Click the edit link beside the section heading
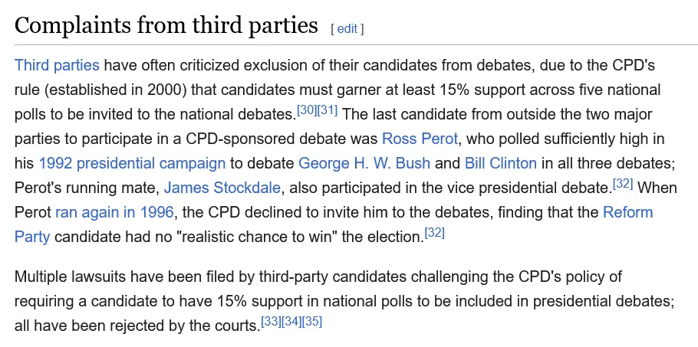 pyautogui.click(x=347, y=29)
